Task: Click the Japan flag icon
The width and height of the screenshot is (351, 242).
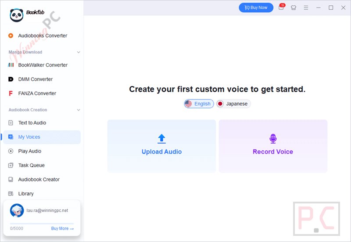Action: [220, 104]
